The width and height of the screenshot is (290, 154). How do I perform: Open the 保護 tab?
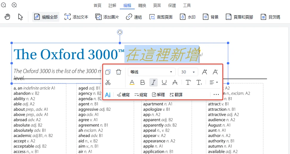pyautogui.click(x=172, y=6)
